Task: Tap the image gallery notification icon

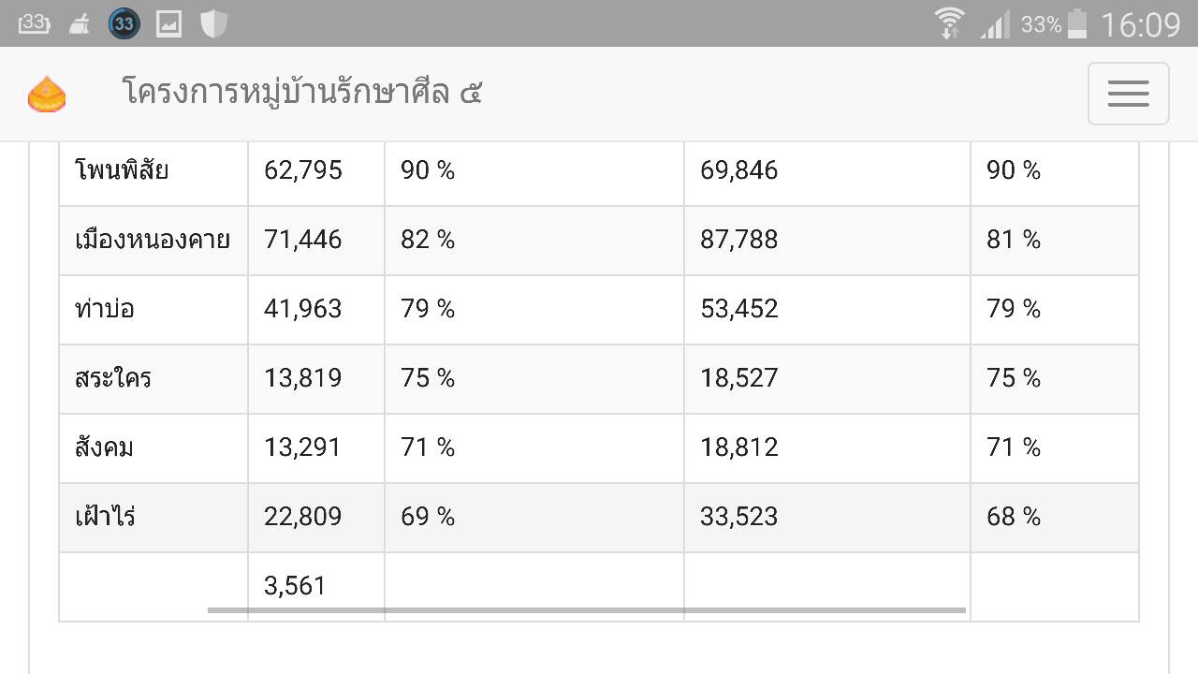Action: pos(168,23)
